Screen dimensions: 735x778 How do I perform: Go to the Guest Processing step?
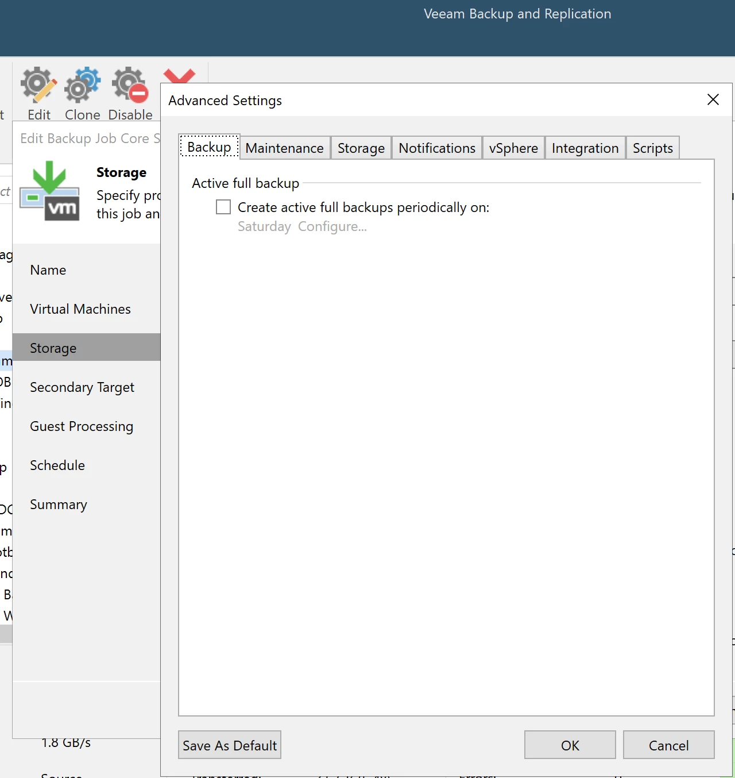click(82, 426)
